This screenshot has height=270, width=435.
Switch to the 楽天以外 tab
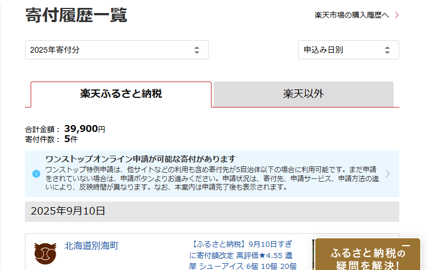pos(303,94)
